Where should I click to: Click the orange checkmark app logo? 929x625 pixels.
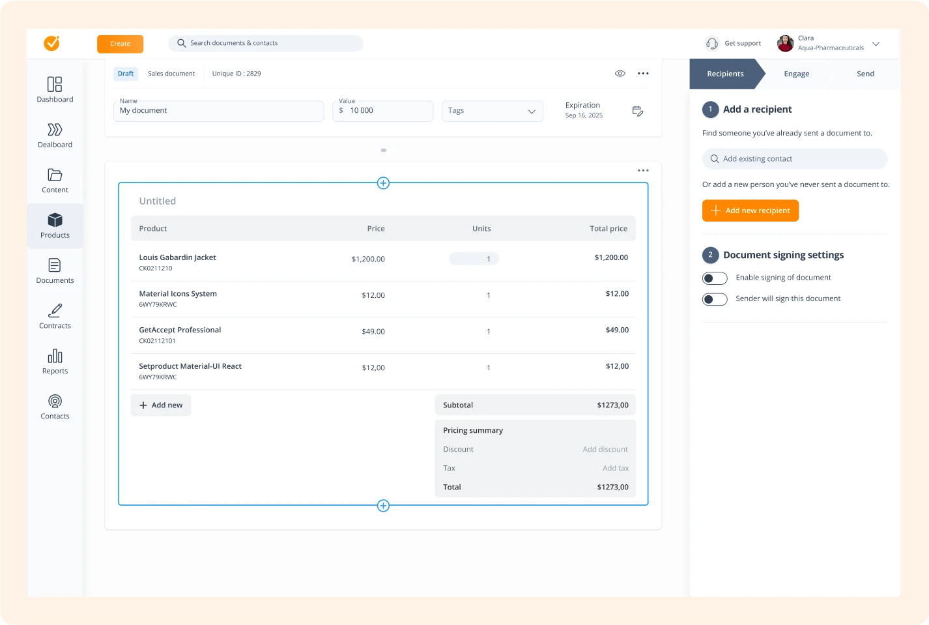pos(51,43)
